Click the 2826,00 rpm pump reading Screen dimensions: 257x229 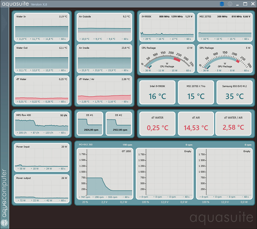pos(91,130)
